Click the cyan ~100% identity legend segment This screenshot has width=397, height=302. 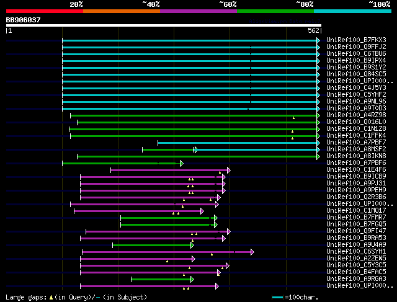[x=353, y=11]
